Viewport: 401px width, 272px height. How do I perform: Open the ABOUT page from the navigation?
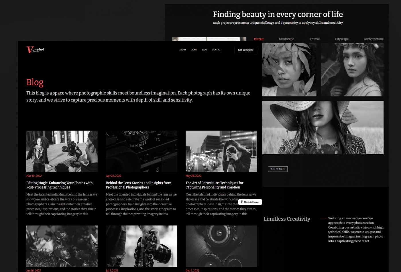tap(182, 50)
